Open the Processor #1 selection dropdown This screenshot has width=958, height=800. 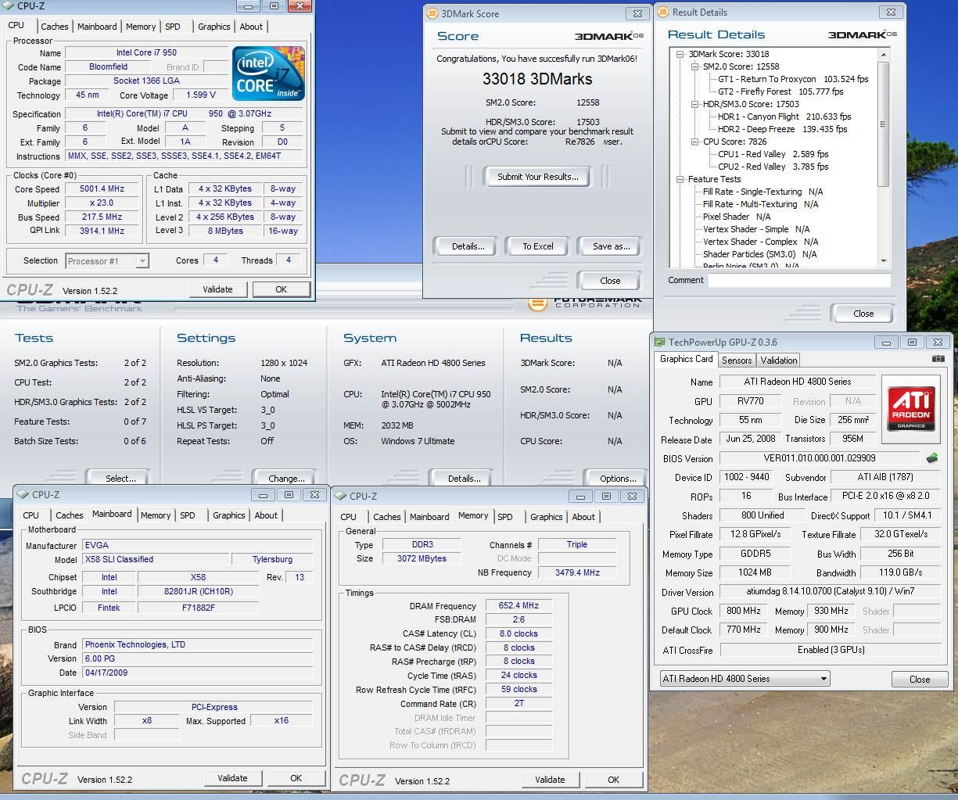pyautogui.click(x=142, y=261)
